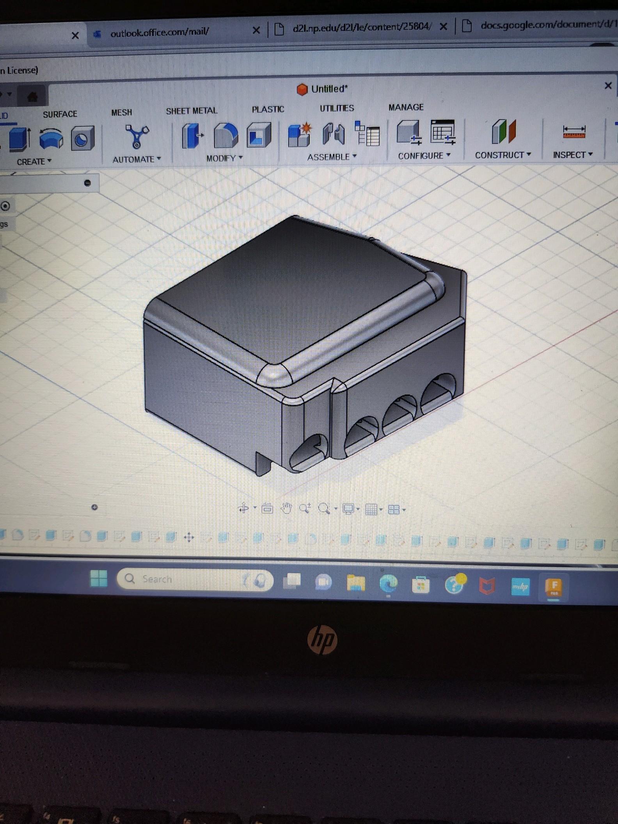Screen dimensions: 618x824
Task: Expand the Grid and Snaps dropdown arrow
Action: click(x=381, y=510)
